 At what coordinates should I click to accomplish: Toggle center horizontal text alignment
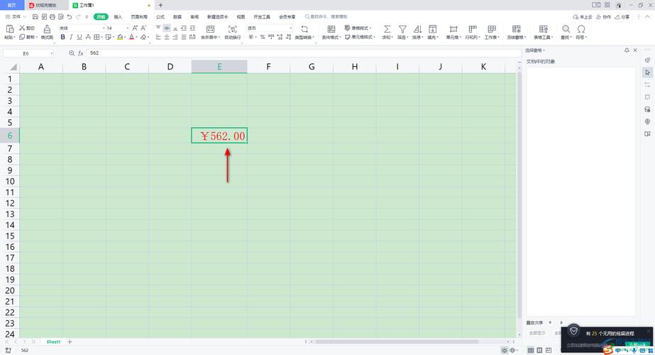pyautogui.click(x=167, y=37)
